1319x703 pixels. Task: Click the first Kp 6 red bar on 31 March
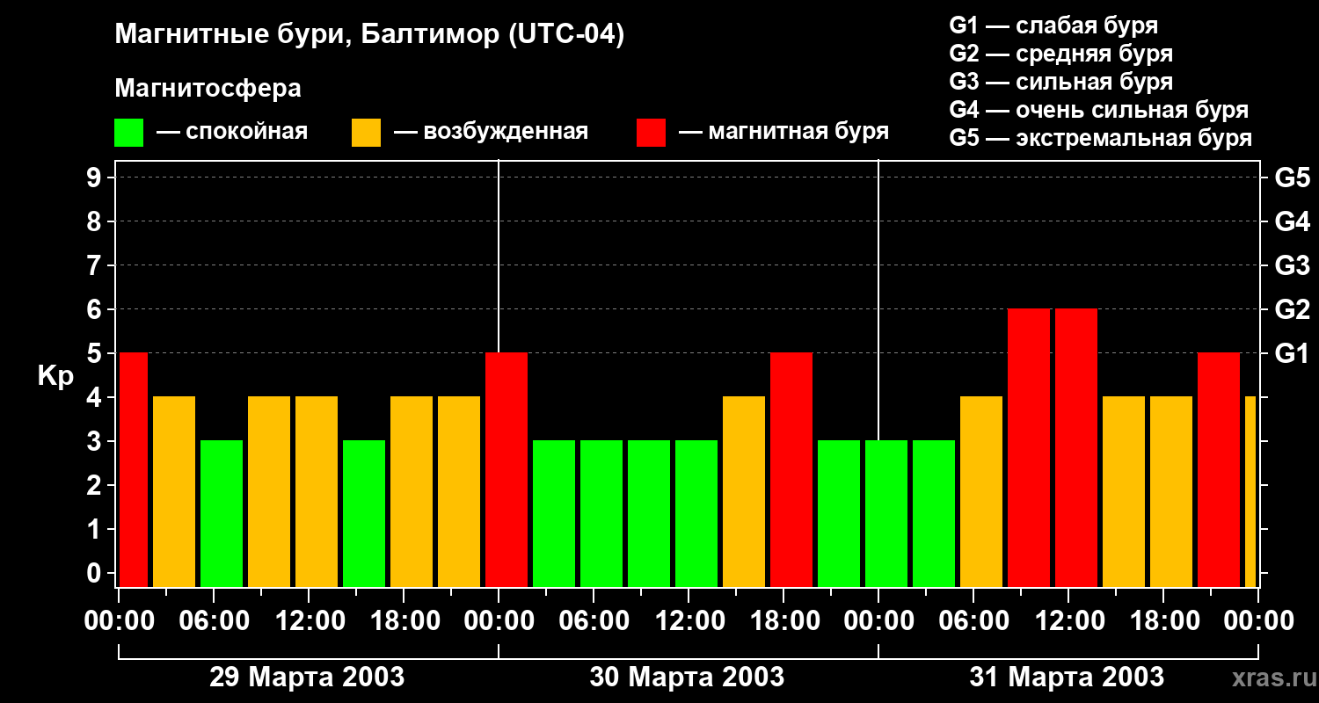point(1029,448)
